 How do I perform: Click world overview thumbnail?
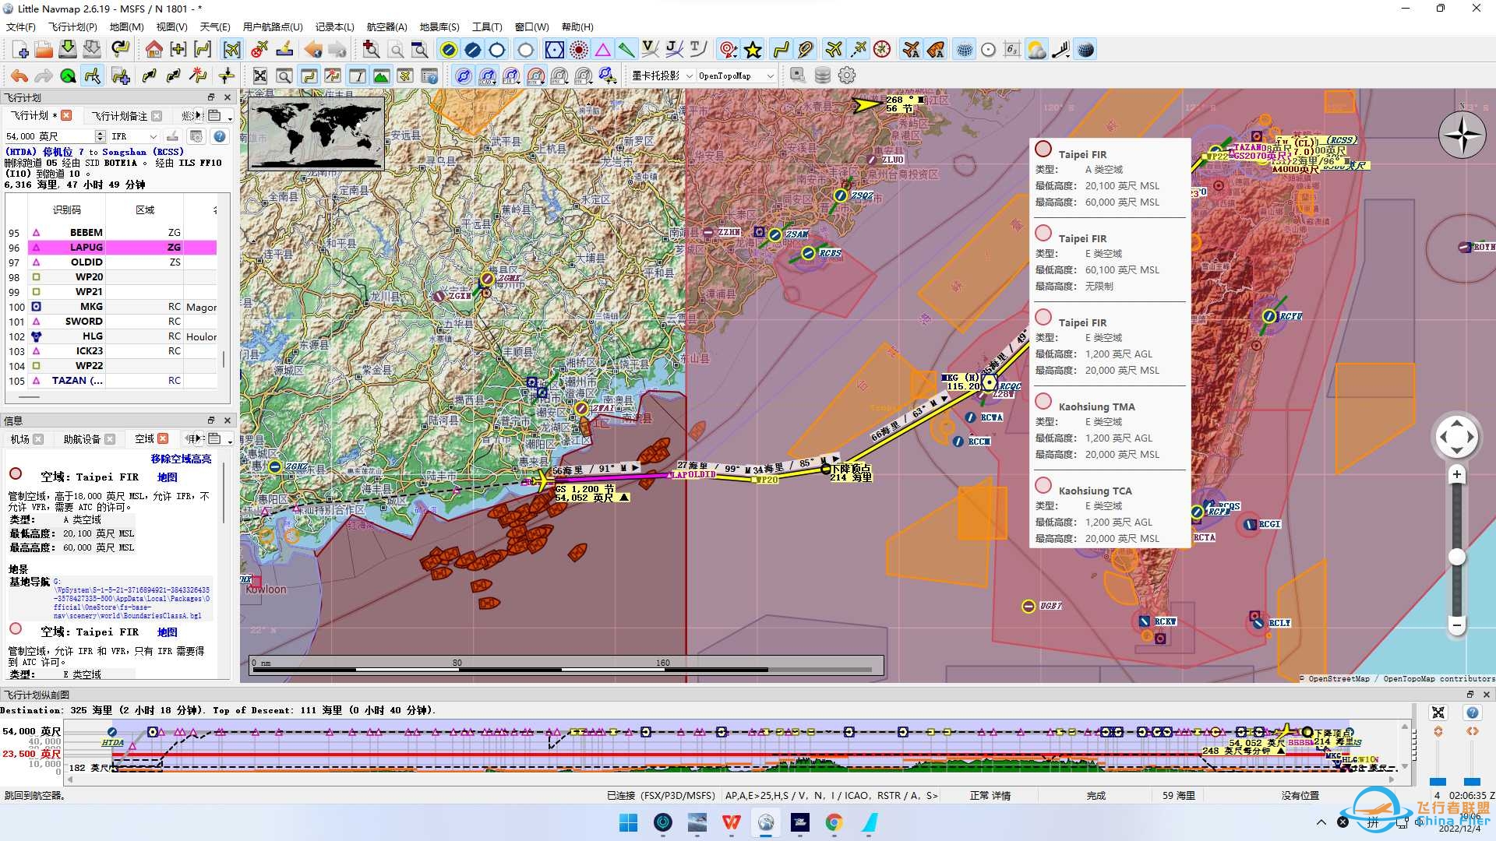(x=316, y=132)
